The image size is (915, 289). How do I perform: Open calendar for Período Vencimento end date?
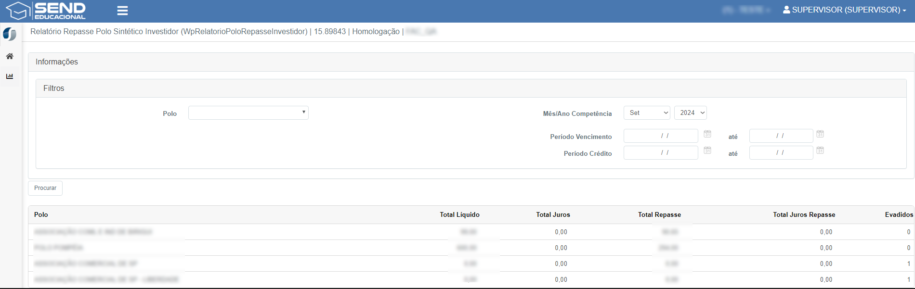(x=820, y=134)
